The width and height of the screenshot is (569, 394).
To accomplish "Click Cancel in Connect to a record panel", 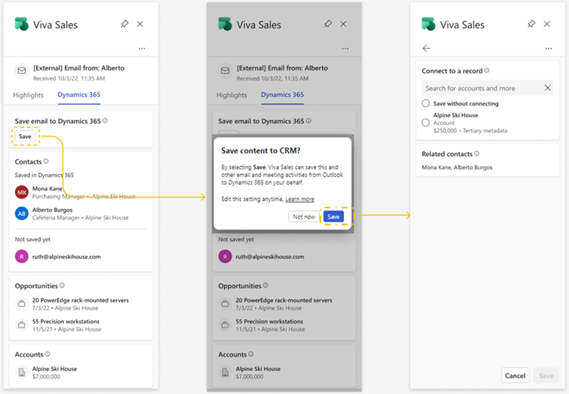I will pos(515,376).
